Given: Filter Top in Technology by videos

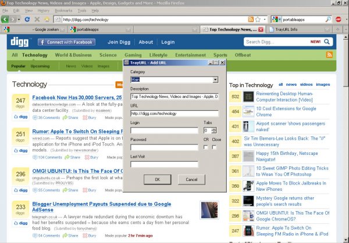Looking at the screenshot, I should click(307, 84).
